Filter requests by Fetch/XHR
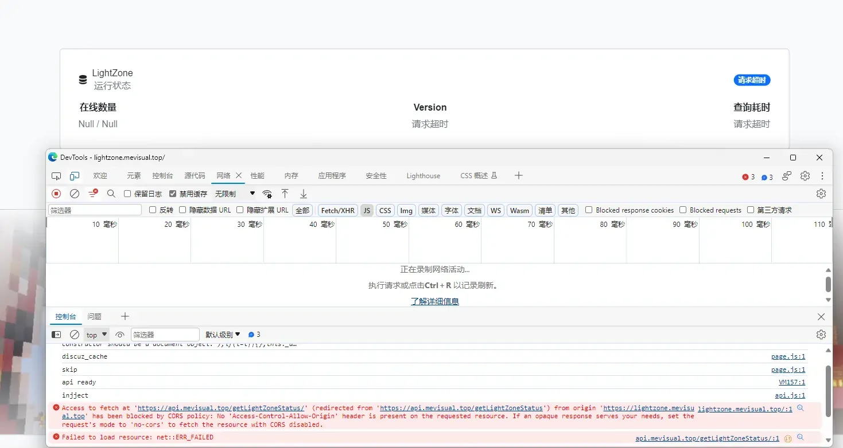The height and width of the screenshot is (448, 843). 338,210
